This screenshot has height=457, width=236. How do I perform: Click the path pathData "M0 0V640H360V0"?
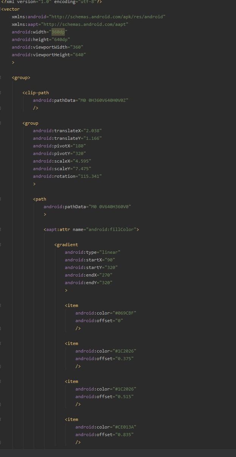pos(109,207)
